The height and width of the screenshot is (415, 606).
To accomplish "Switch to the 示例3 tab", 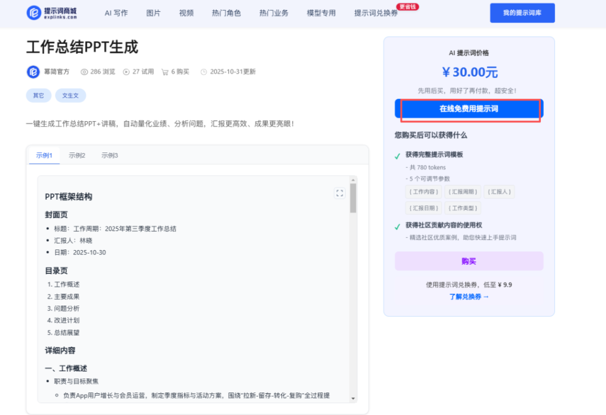I will tap(109, 155).
